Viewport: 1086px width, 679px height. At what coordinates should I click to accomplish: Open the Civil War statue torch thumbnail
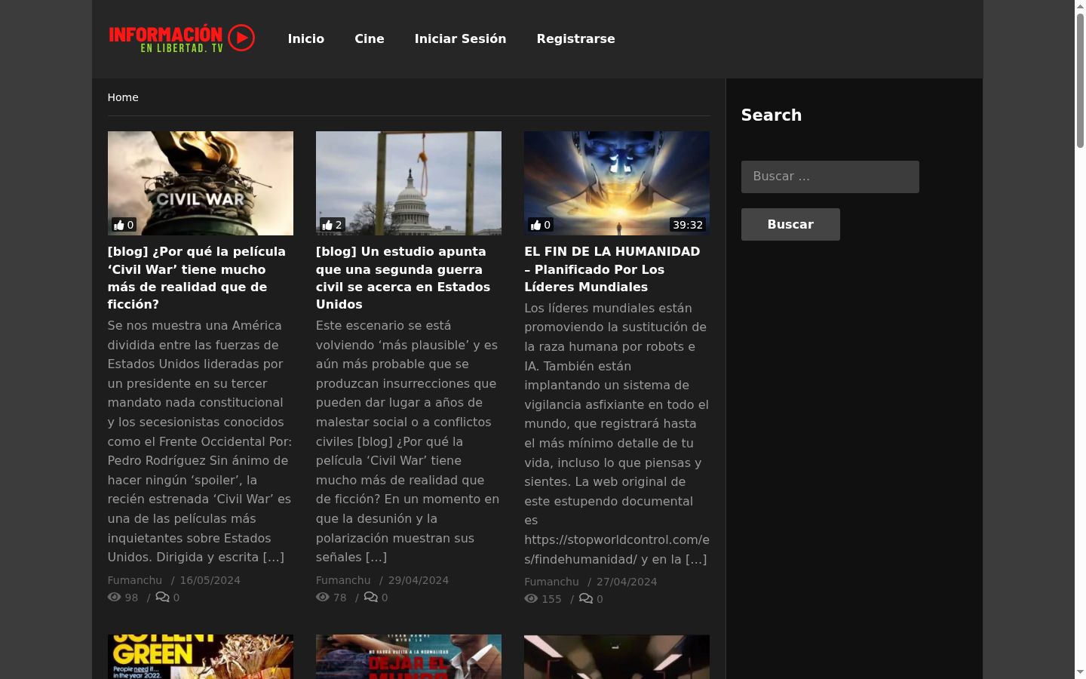pyautogui.click(x=201, y=183)
